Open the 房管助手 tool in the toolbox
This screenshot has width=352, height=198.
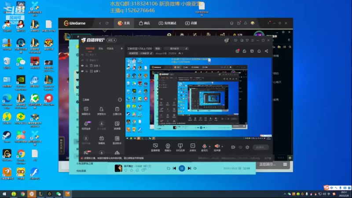click(102, 111)
